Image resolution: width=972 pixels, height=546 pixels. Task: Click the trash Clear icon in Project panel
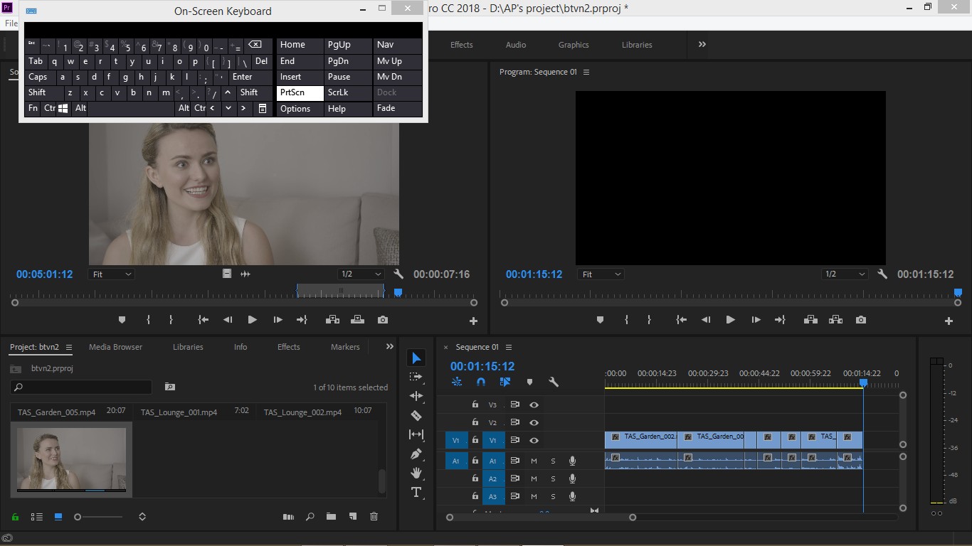(x=374, y=517)
